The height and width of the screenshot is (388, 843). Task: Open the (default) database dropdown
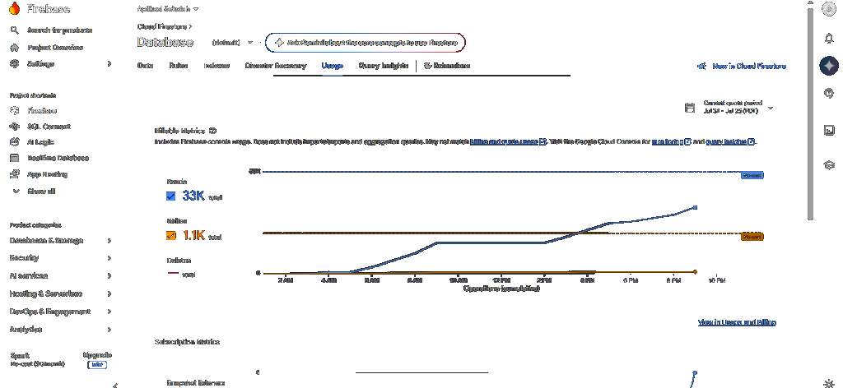pos(232,43)
